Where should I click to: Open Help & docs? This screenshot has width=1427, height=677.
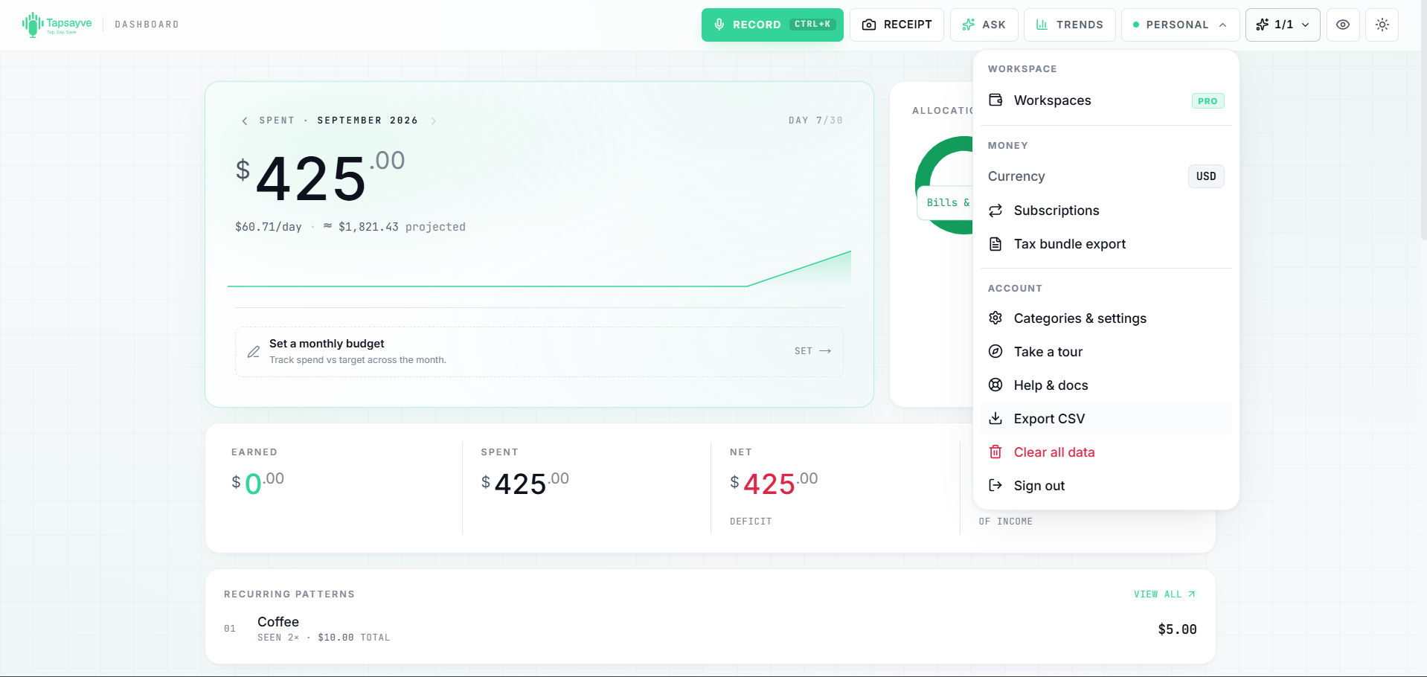click(1106, 385)
